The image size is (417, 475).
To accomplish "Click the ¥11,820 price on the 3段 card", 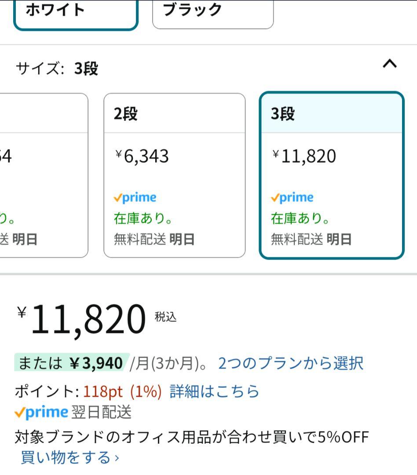I will [304, 155].
